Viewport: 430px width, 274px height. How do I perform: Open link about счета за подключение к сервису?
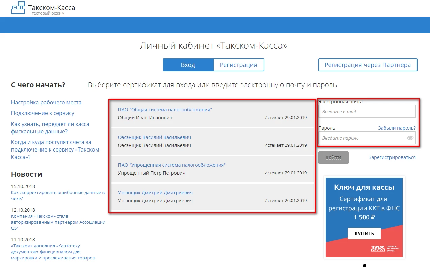(x=56, y=149)
